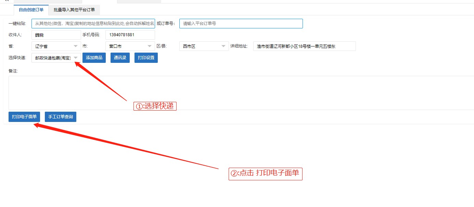
Task: Open the 批量导入其他平台订单 tab
Action: (x=74, y=10)
